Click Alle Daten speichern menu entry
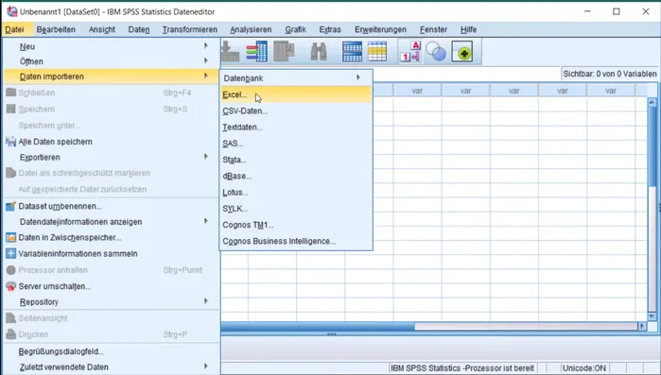661x375 pixels. (x=111, y=142)
